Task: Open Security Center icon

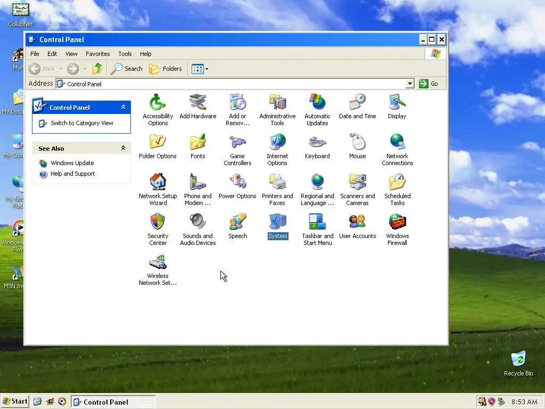Action: coord(158,229)
